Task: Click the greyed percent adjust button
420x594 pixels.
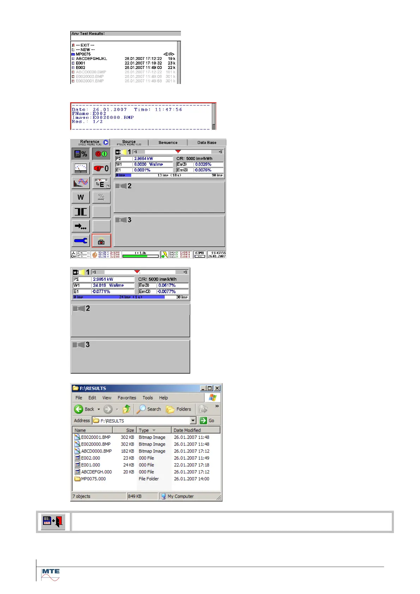Action: click(x=102, y=197)
